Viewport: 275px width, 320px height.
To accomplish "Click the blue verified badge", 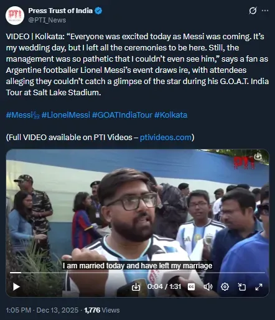I will [x=98, y=11].
